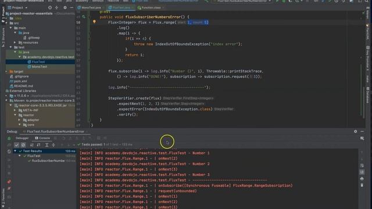Select the .gitkeep file
The height and width of the screenshot is (209, 372).
(34, 38)
